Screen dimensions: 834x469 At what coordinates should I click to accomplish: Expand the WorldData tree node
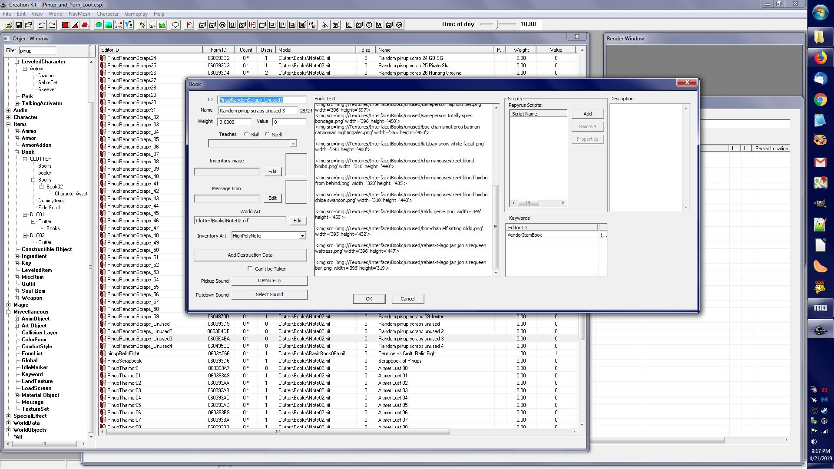(9, 423)
